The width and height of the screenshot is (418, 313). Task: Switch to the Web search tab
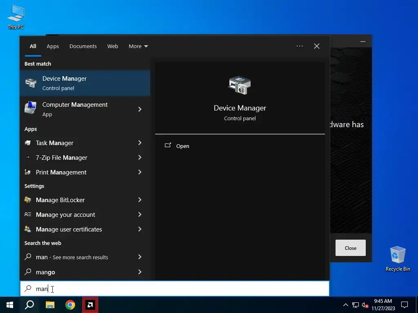113,46
